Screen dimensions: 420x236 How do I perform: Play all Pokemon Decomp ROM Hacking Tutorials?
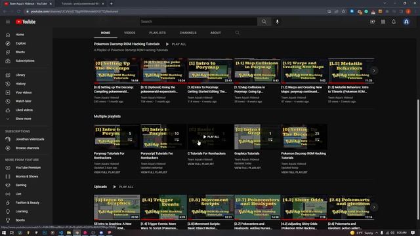pyautogui.click(x=176, y=44)
